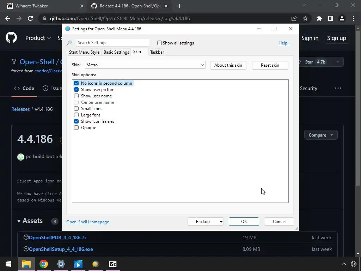Image resolution: width=361 pixels, height=271 pixels.
Task: Close the Winaero Tweaker tab
Action: coord(82,6)
